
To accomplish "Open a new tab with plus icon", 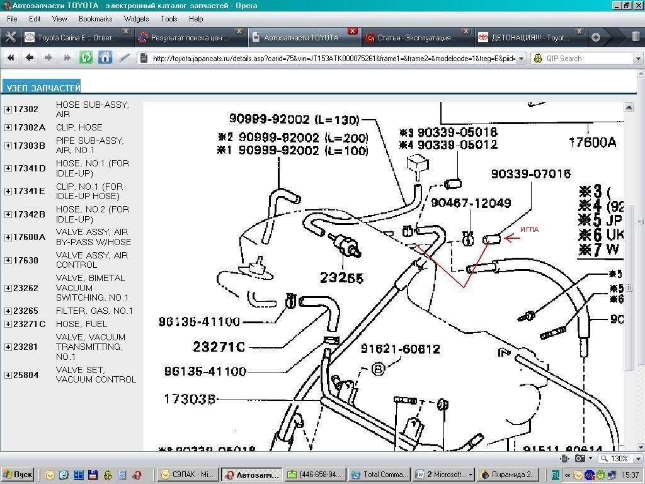I will (595, 37).
